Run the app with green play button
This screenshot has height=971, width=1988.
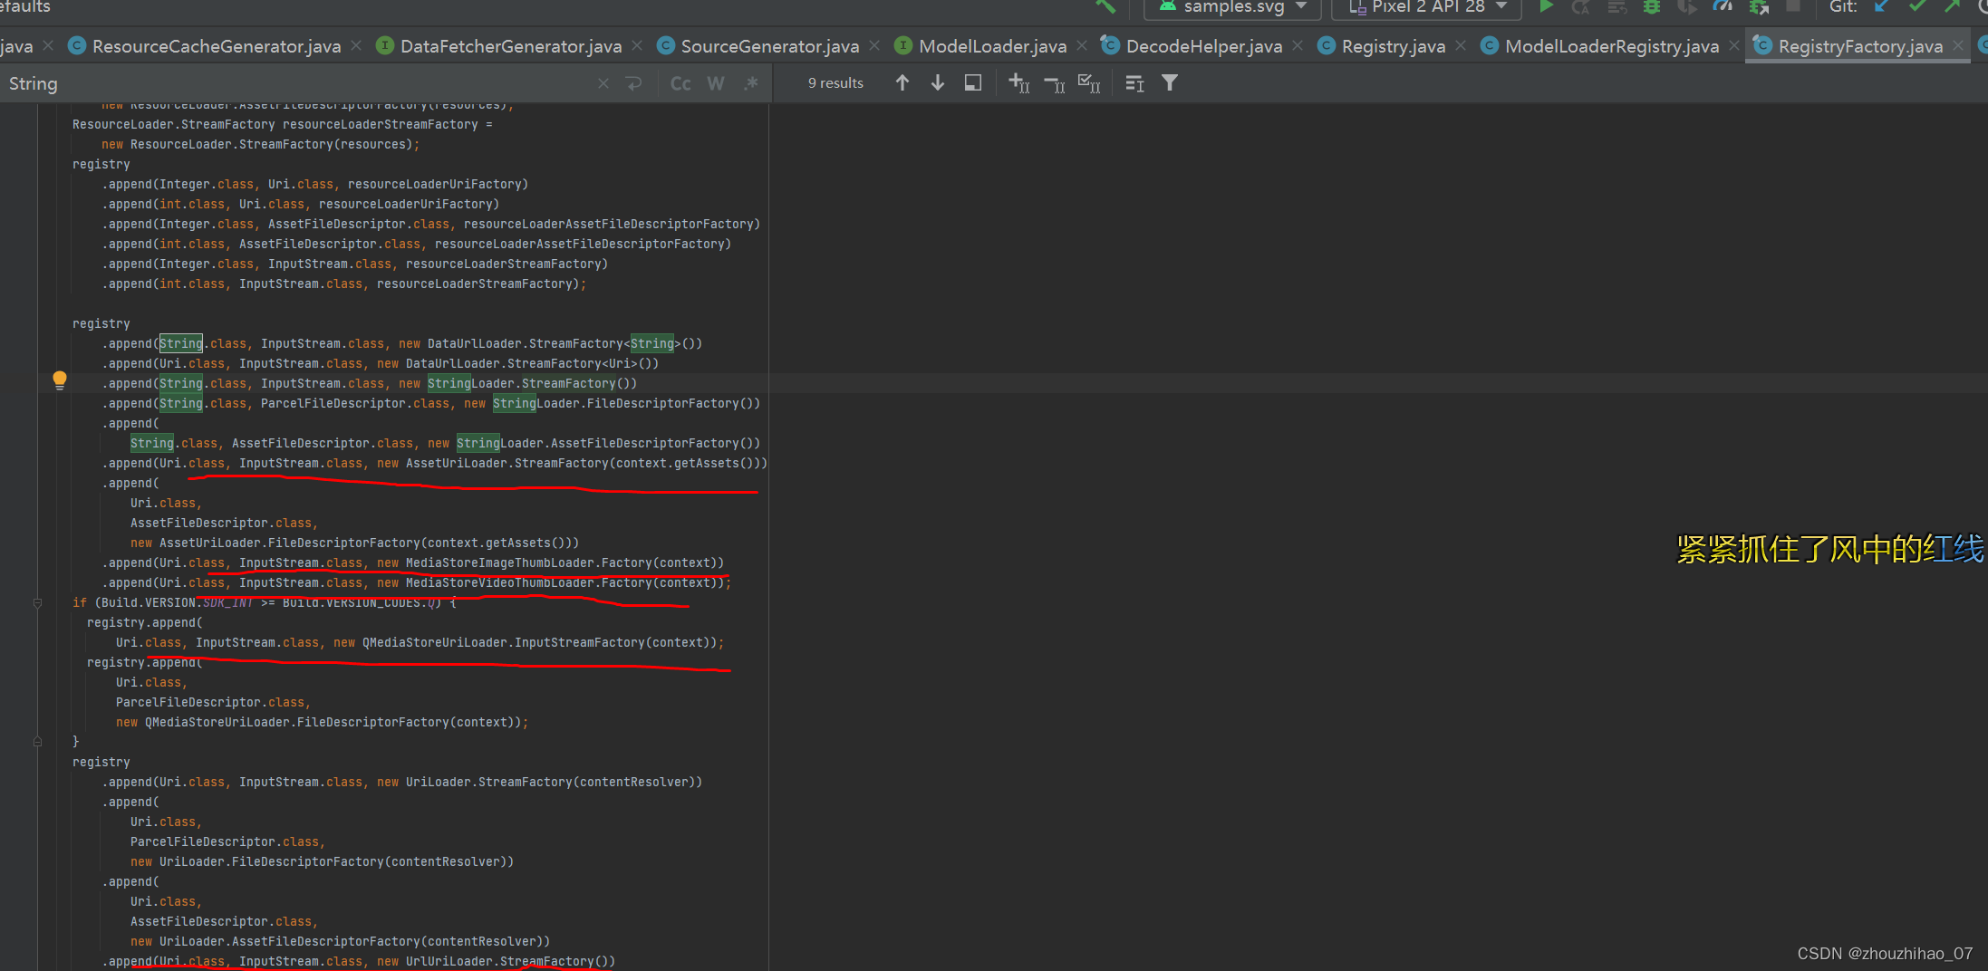click(x=1546, y=6)
